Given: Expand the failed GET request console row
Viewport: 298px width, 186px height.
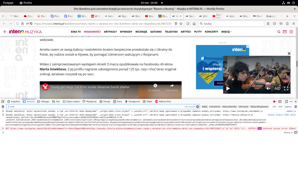Looking at the screenshot, I should pyautogui.click(x=3, y=129).
